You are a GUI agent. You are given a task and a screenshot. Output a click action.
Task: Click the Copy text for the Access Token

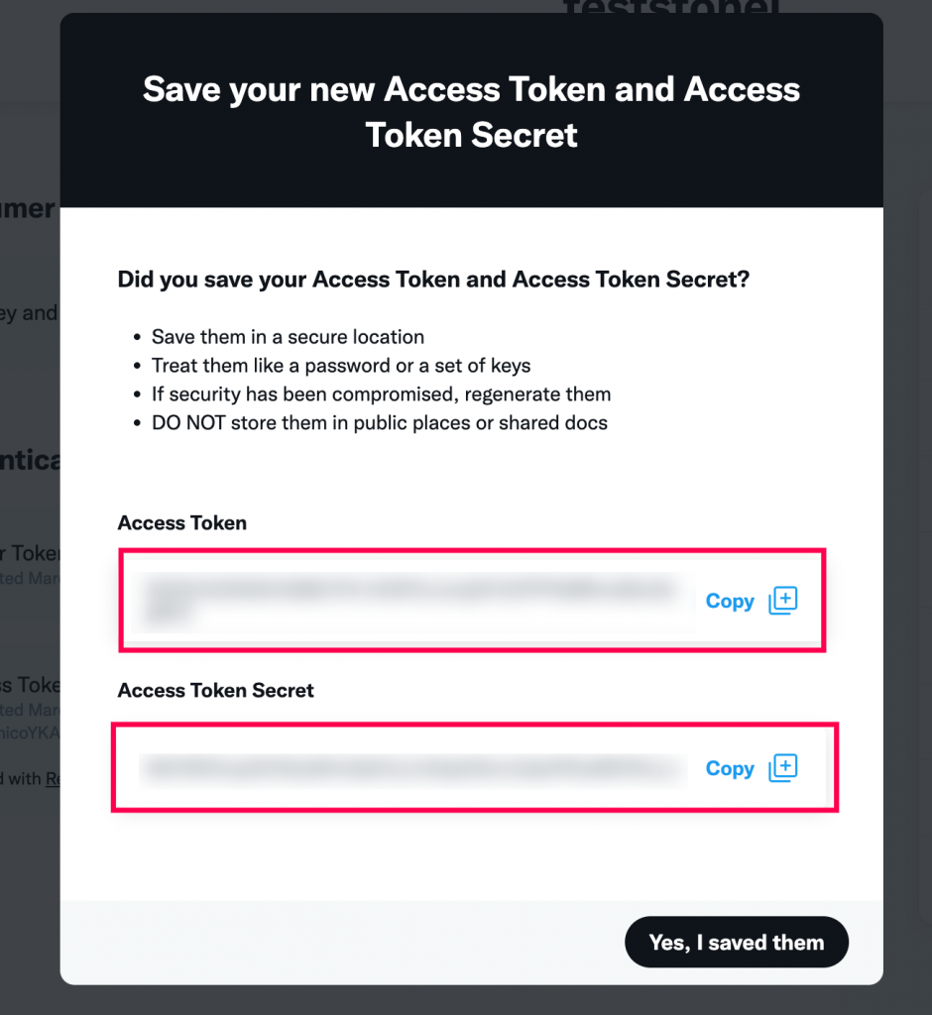coord(730,602)
